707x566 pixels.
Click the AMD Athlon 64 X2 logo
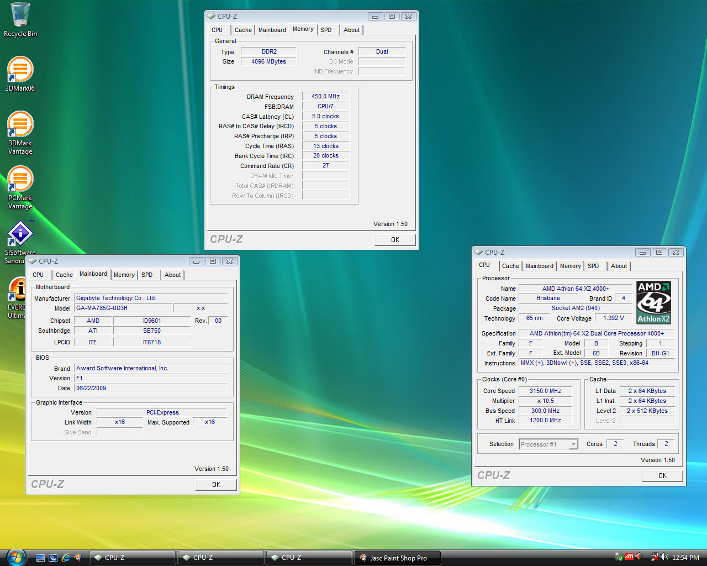tap(653, 302)
